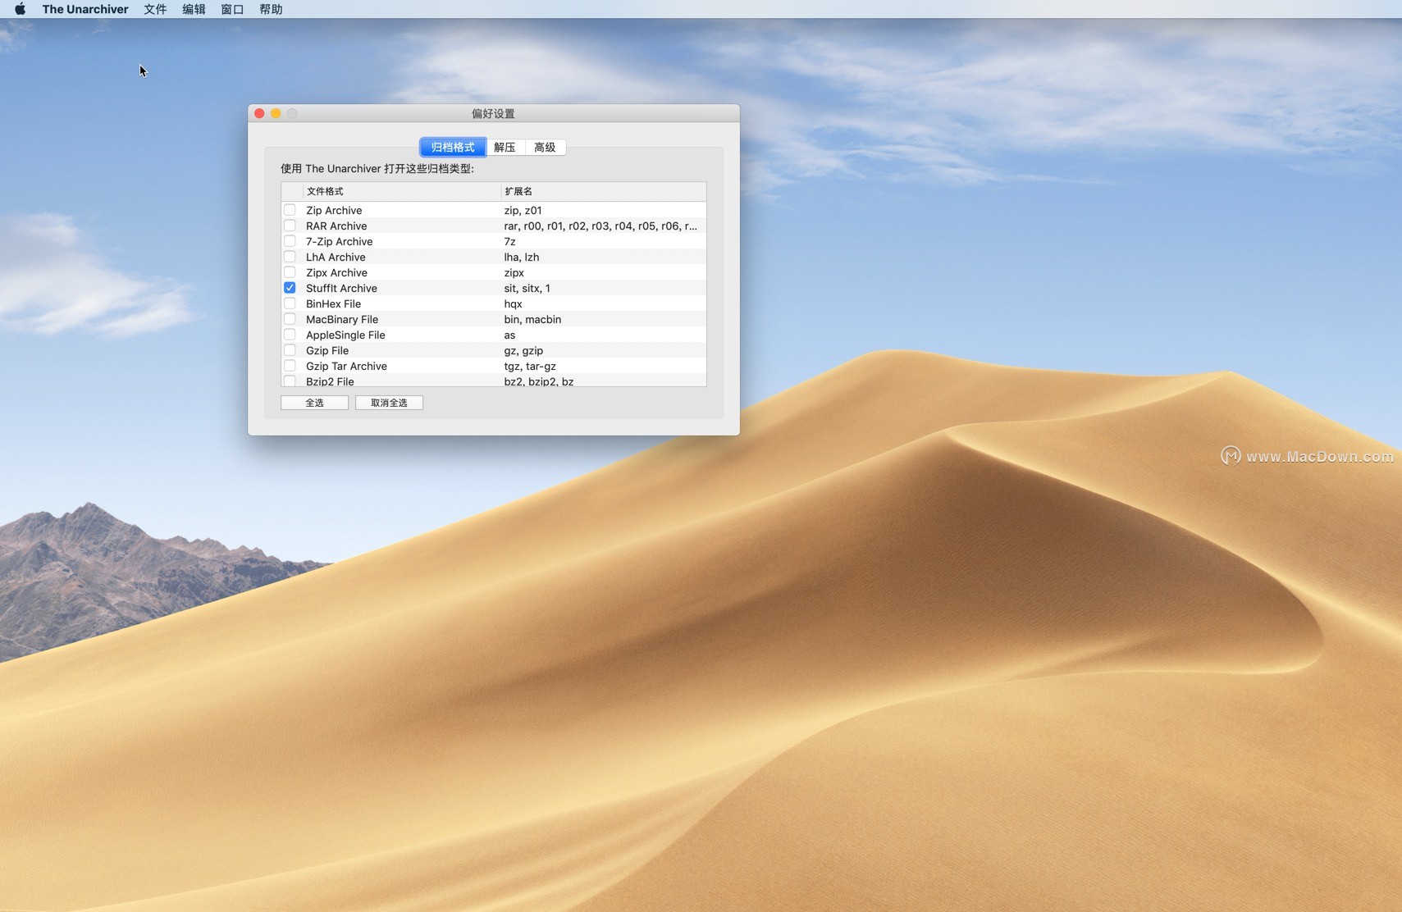Open the 文件 menu

[x=155, y=9]
